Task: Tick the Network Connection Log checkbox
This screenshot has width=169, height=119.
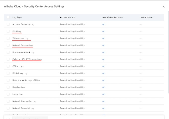Action: pos(8,101)
